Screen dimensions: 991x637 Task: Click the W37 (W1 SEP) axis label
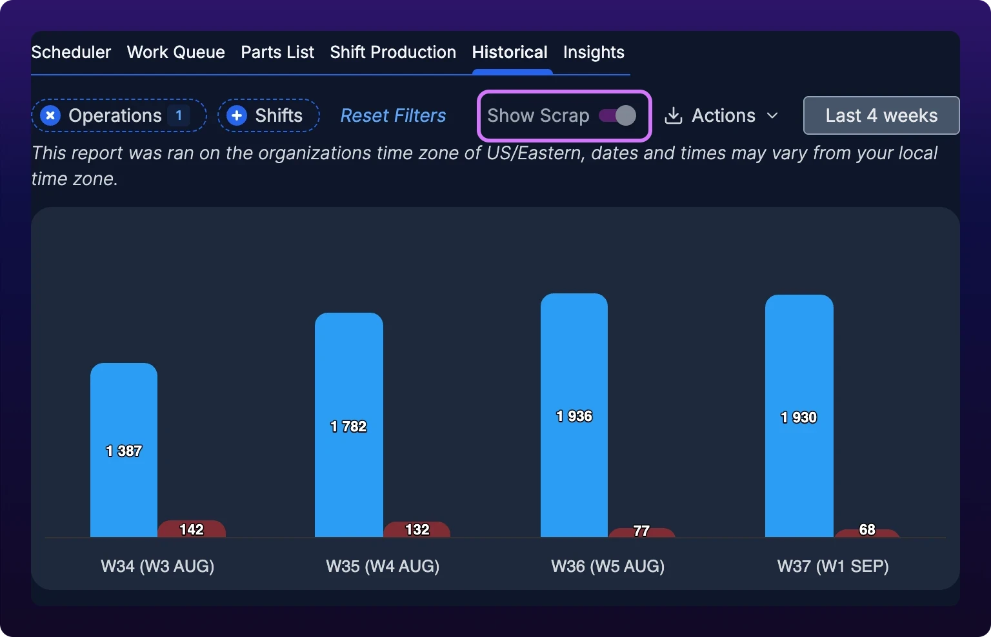(833, 566)
